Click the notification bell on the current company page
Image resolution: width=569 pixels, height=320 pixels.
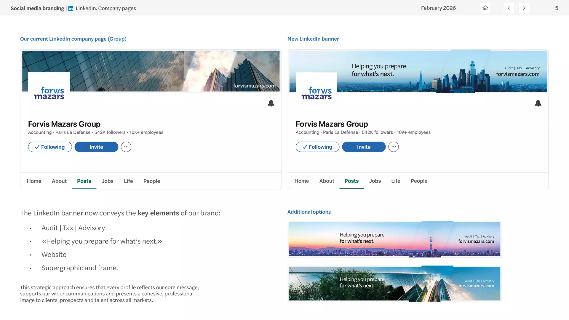(271, 103)
